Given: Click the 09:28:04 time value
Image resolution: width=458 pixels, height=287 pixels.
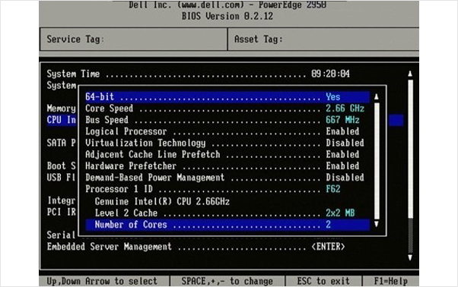Looking at the screenshot, I should click(330, 74).
